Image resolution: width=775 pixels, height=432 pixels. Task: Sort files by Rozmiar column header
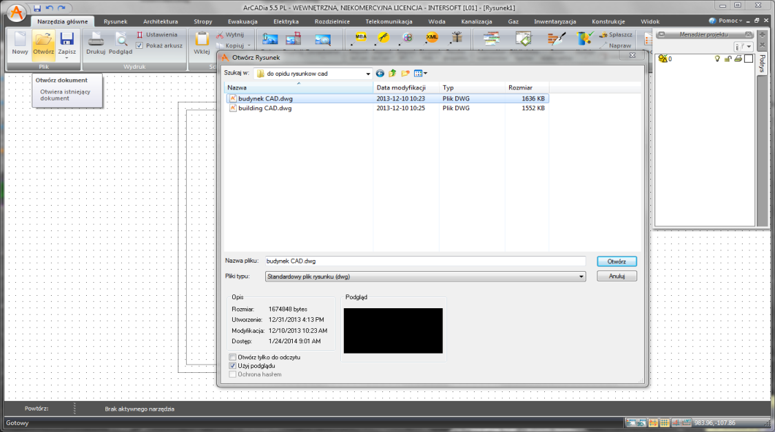(x=527, y=87)
